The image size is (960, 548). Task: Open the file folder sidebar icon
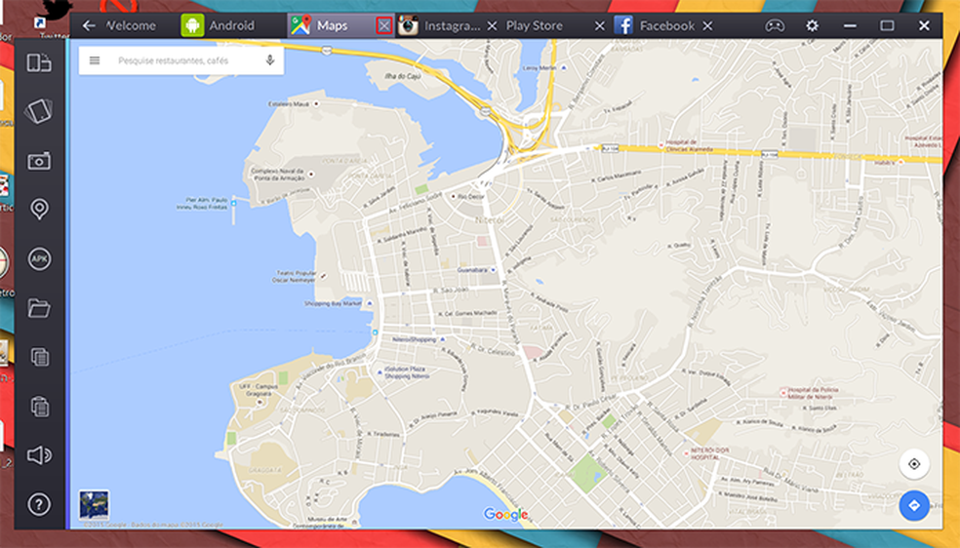[x=39, y=307]
